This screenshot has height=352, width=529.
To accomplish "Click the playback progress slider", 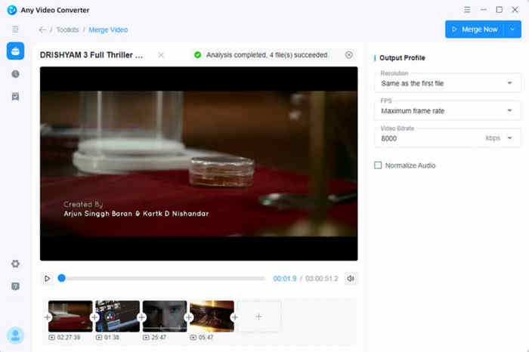I will pos(163,279).
